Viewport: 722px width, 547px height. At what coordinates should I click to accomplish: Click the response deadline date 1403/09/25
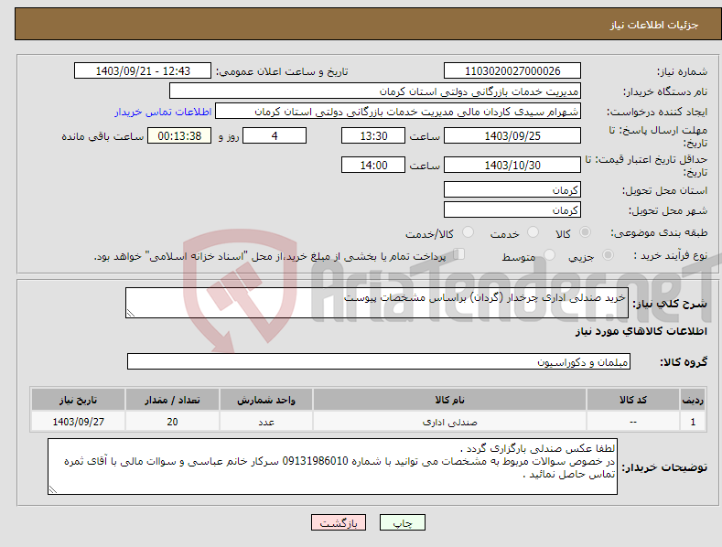click(512, 135)
